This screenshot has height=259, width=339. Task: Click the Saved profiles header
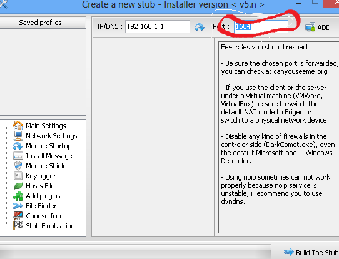pyautogui.click(x=40, y=23)
